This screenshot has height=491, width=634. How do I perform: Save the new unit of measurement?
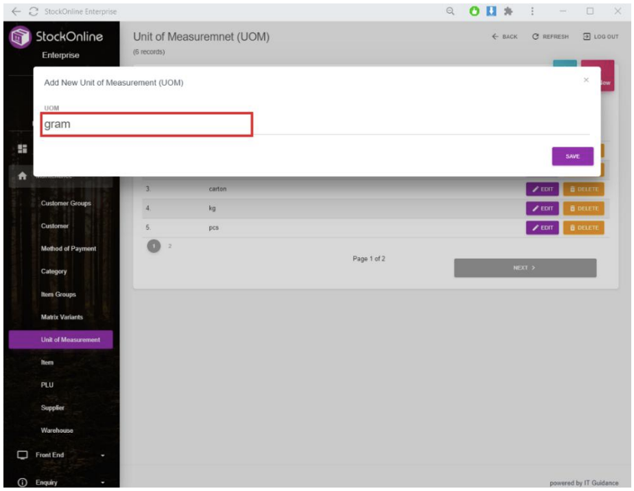coord(572,156)
